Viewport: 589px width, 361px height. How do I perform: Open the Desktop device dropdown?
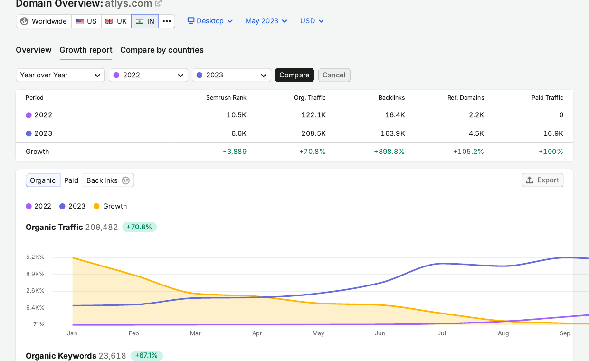tap(210, 21)
